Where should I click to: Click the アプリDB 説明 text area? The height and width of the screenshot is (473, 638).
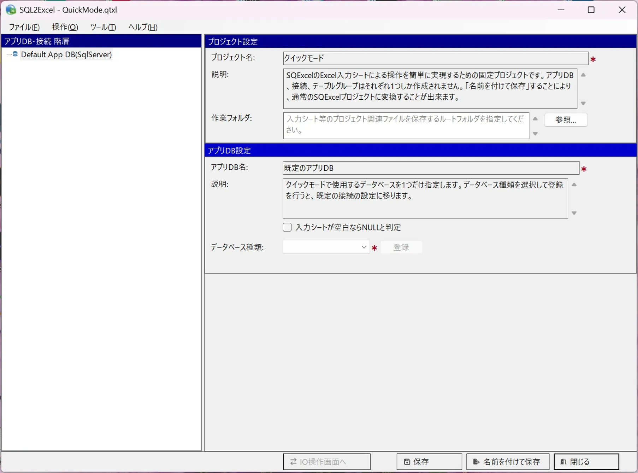click(x=425, y=198)
